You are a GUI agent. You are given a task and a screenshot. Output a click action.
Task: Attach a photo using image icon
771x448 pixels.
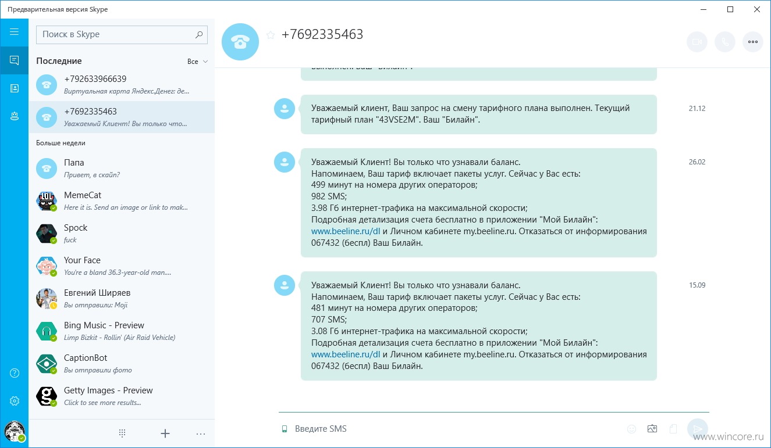click(x=652, y=429)
